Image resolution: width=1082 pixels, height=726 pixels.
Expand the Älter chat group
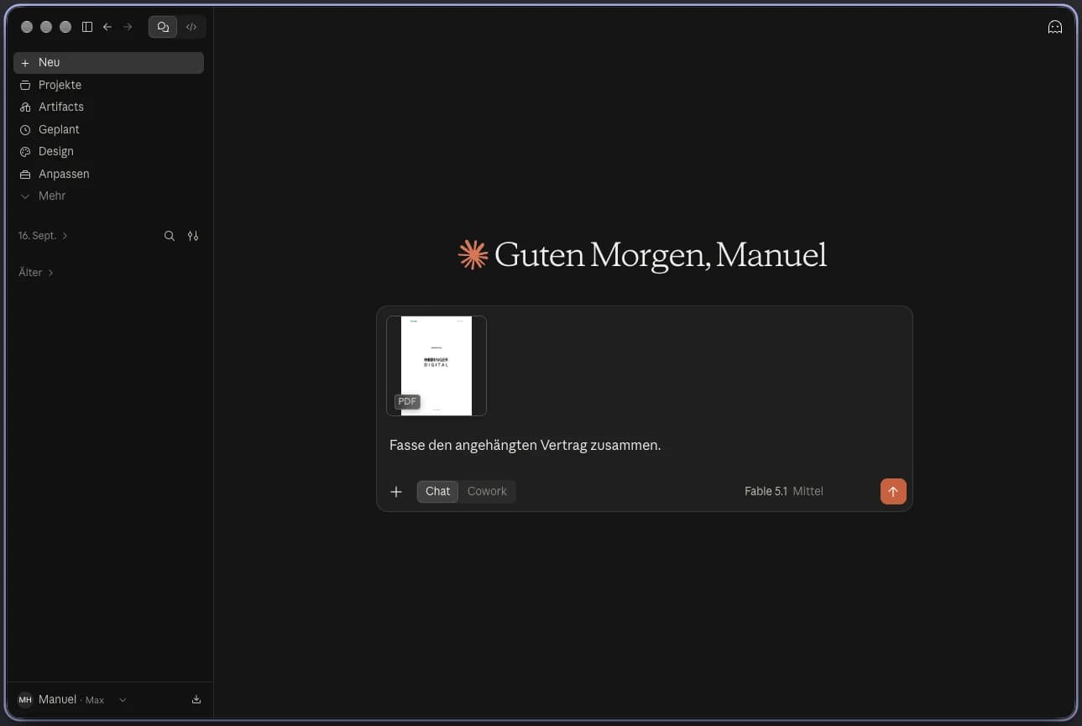tap(36, 272)
